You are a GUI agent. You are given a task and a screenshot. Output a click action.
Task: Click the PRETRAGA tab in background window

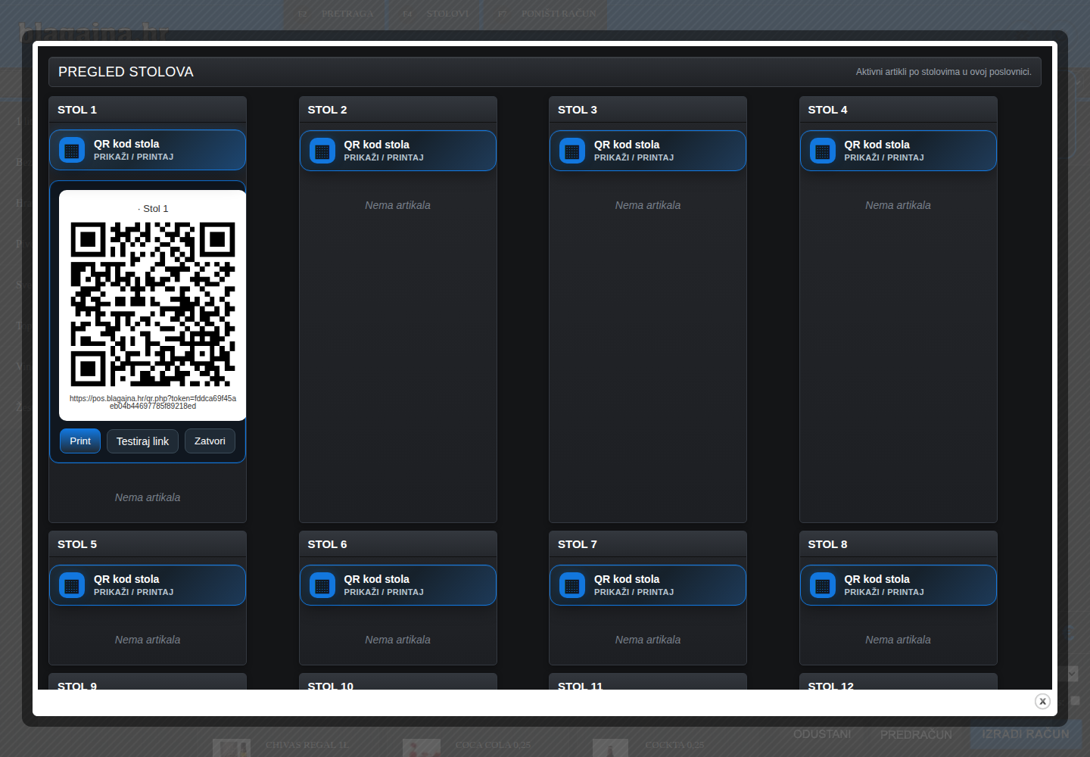(335, 14)
